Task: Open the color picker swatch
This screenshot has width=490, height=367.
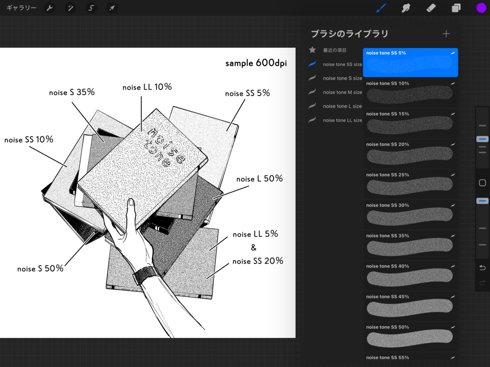Action: click(481, 8)
